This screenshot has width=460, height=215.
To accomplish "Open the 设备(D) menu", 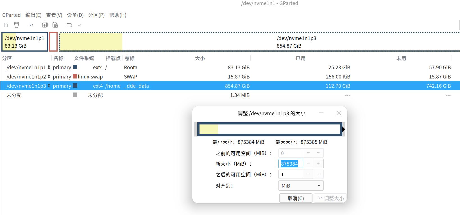I will 75,15.
